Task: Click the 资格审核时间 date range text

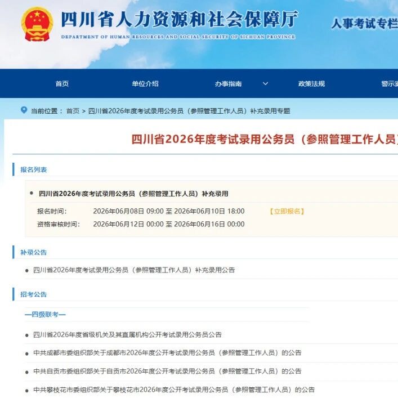Action: 169,224
